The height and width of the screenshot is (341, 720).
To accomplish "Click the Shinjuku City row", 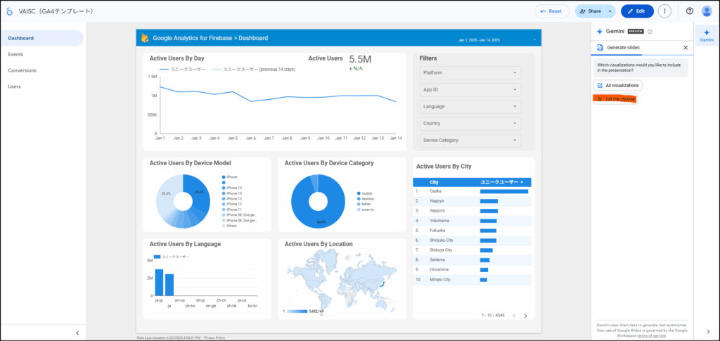I will (x=472, y=240).
